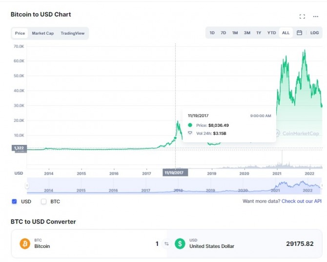Select the YTD time range

(271, 33)
